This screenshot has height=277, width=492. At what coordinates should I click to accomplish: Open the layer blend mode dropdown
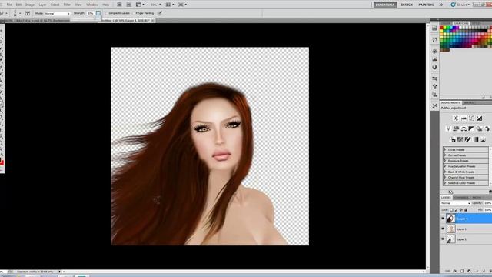[x=456, y=203]
